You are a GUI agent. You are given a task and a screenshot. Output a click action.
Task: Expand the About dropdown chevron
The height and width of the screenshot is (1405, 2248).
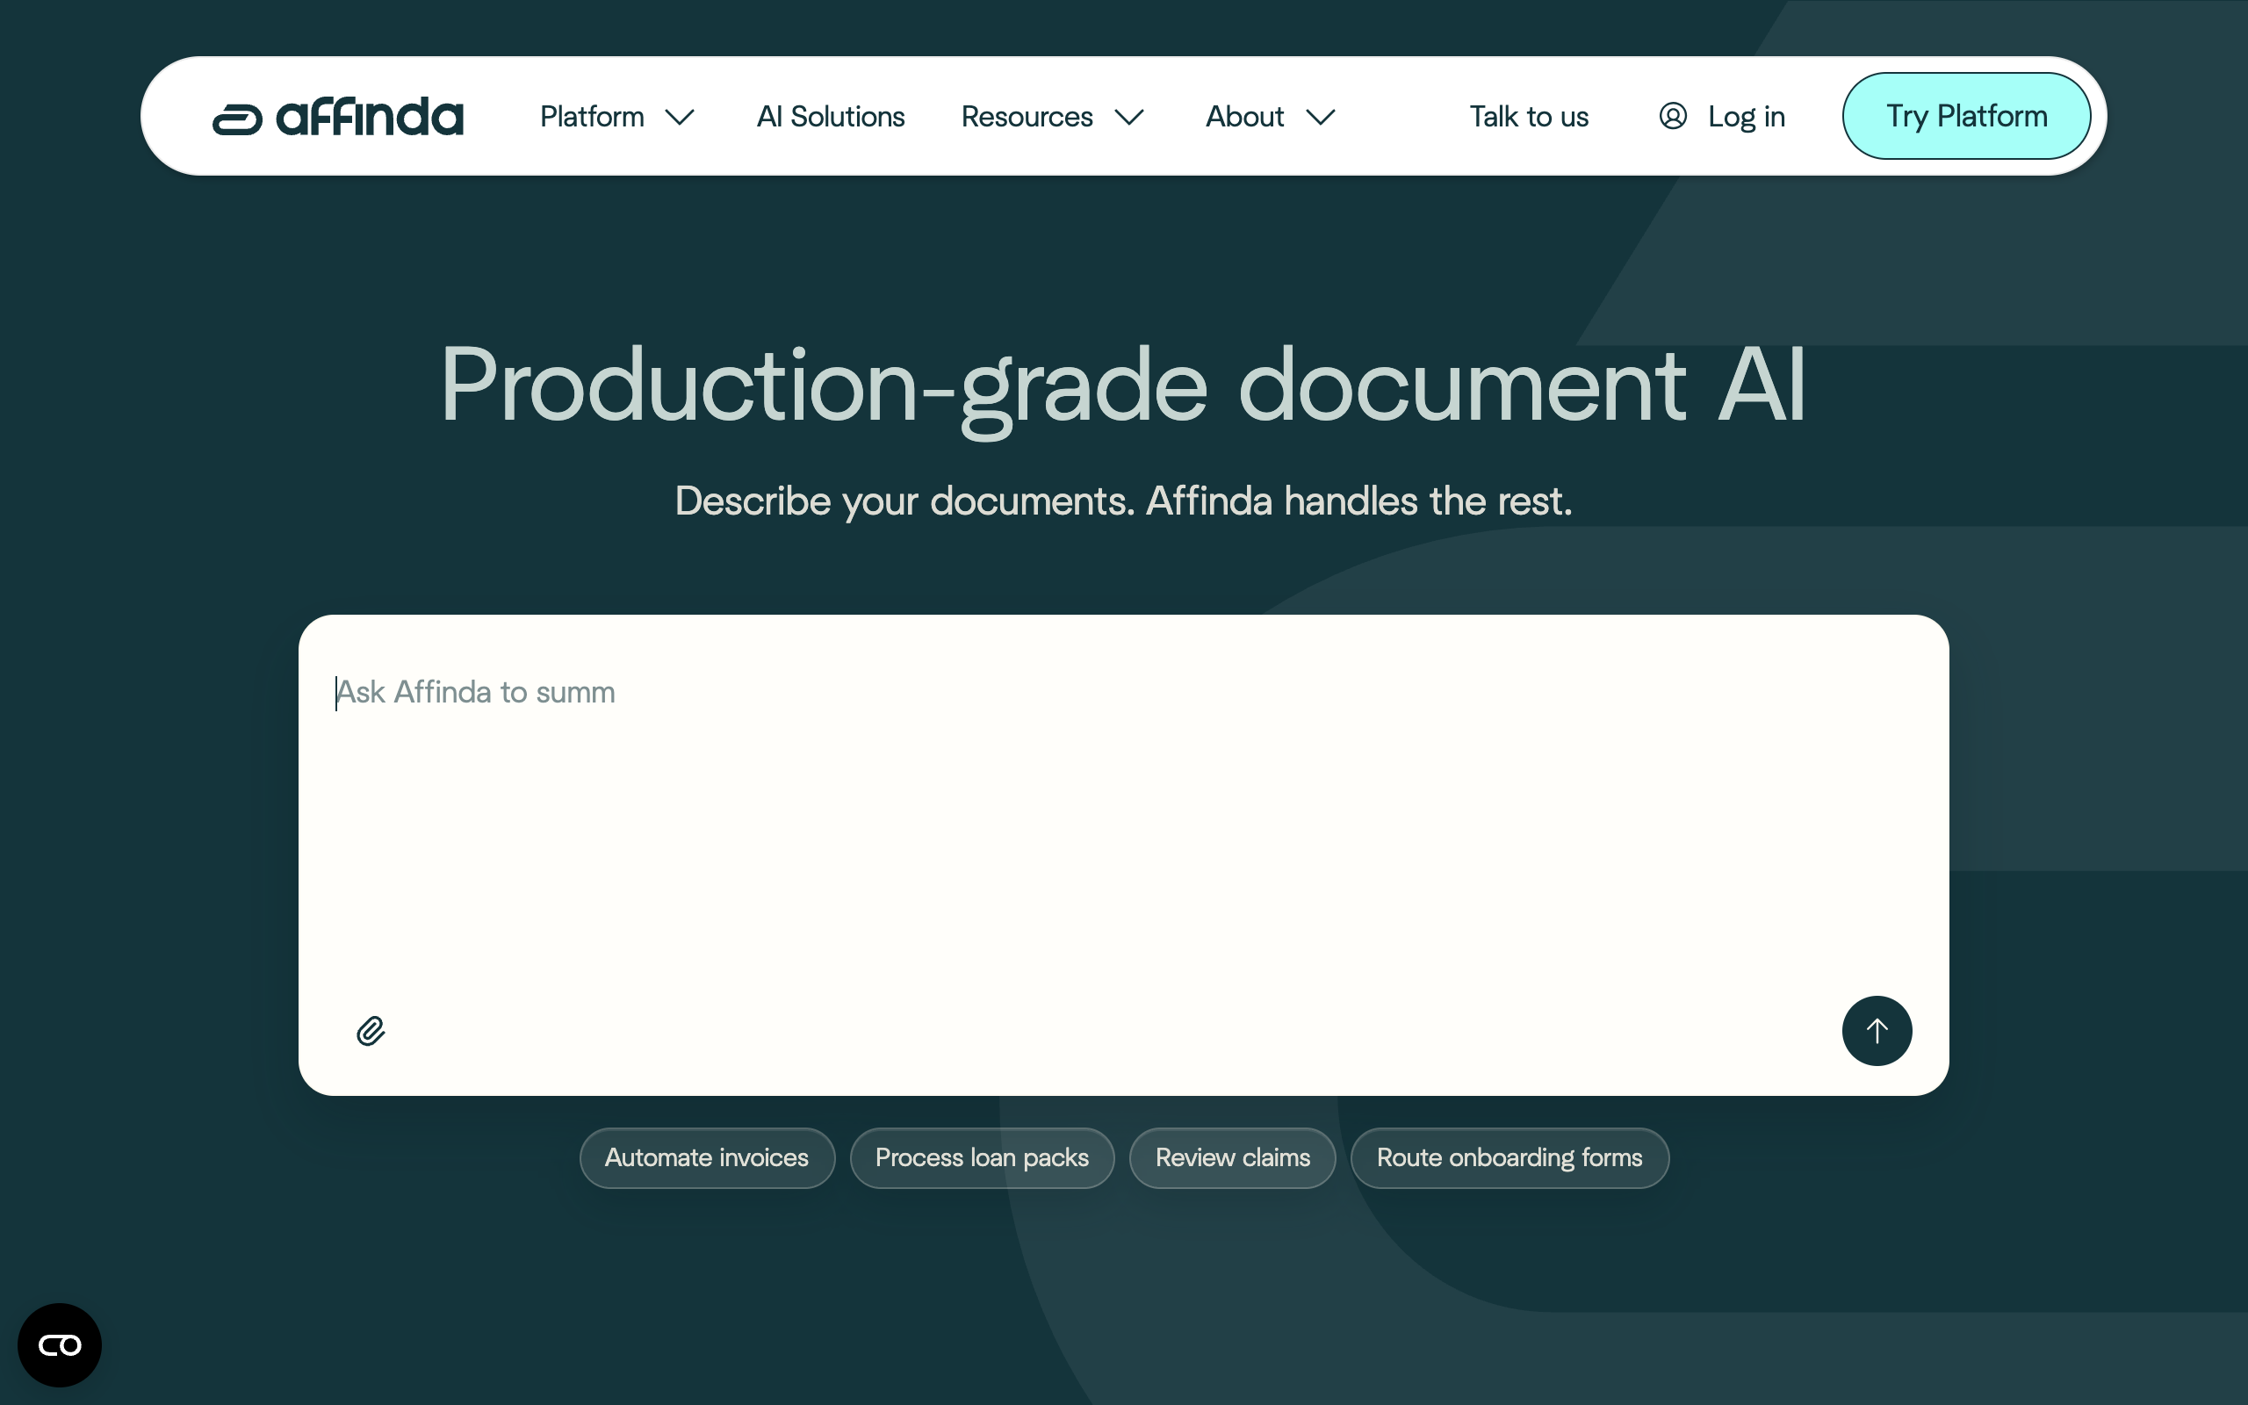(1320, 117)
